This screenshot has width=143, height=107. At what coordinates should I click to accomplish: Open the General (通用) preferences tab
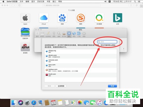[x=37, y=34]
